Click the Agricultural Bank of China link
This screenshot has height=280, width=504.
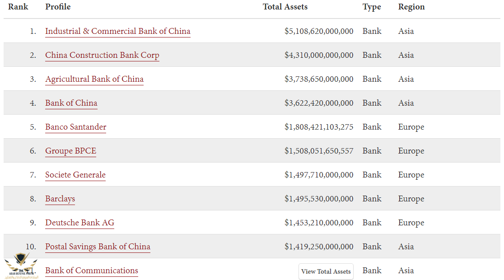point(94,79)
